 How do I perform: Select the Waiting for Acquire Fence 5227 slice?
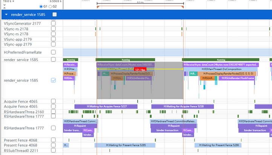pyautogui.click(x=110, y=107)
